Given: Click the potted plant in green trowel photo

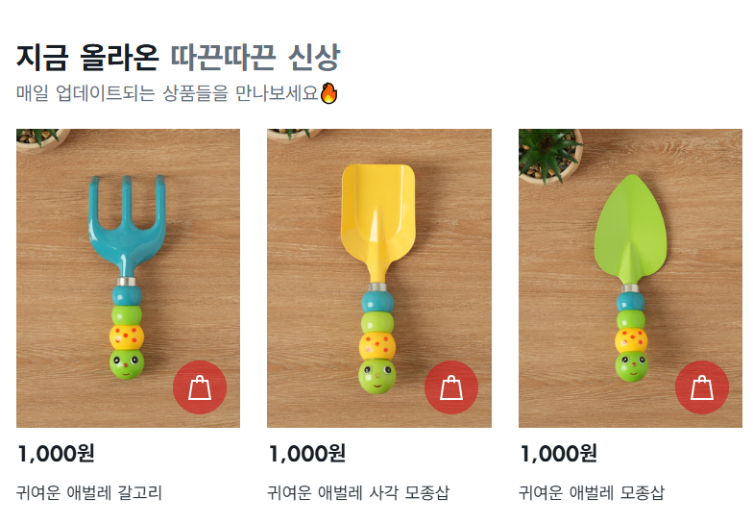Looking at the screenshot, I should (x=550, y=156).
